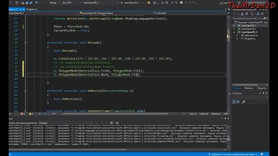Save the current file with the disk icon
Viewport: 278px width, 156px height.
[x=27, y=3]
